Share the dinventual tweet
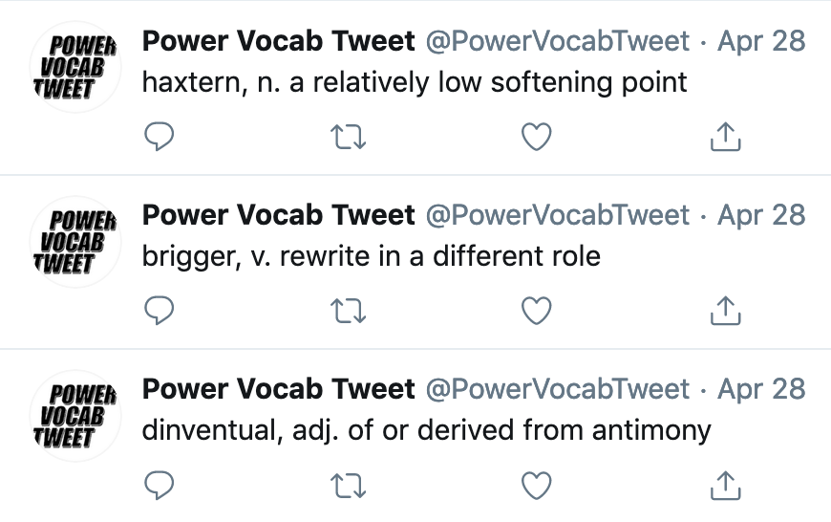Image resolution: width=831 pixels, height=522 pixels. tap(725, 485)
